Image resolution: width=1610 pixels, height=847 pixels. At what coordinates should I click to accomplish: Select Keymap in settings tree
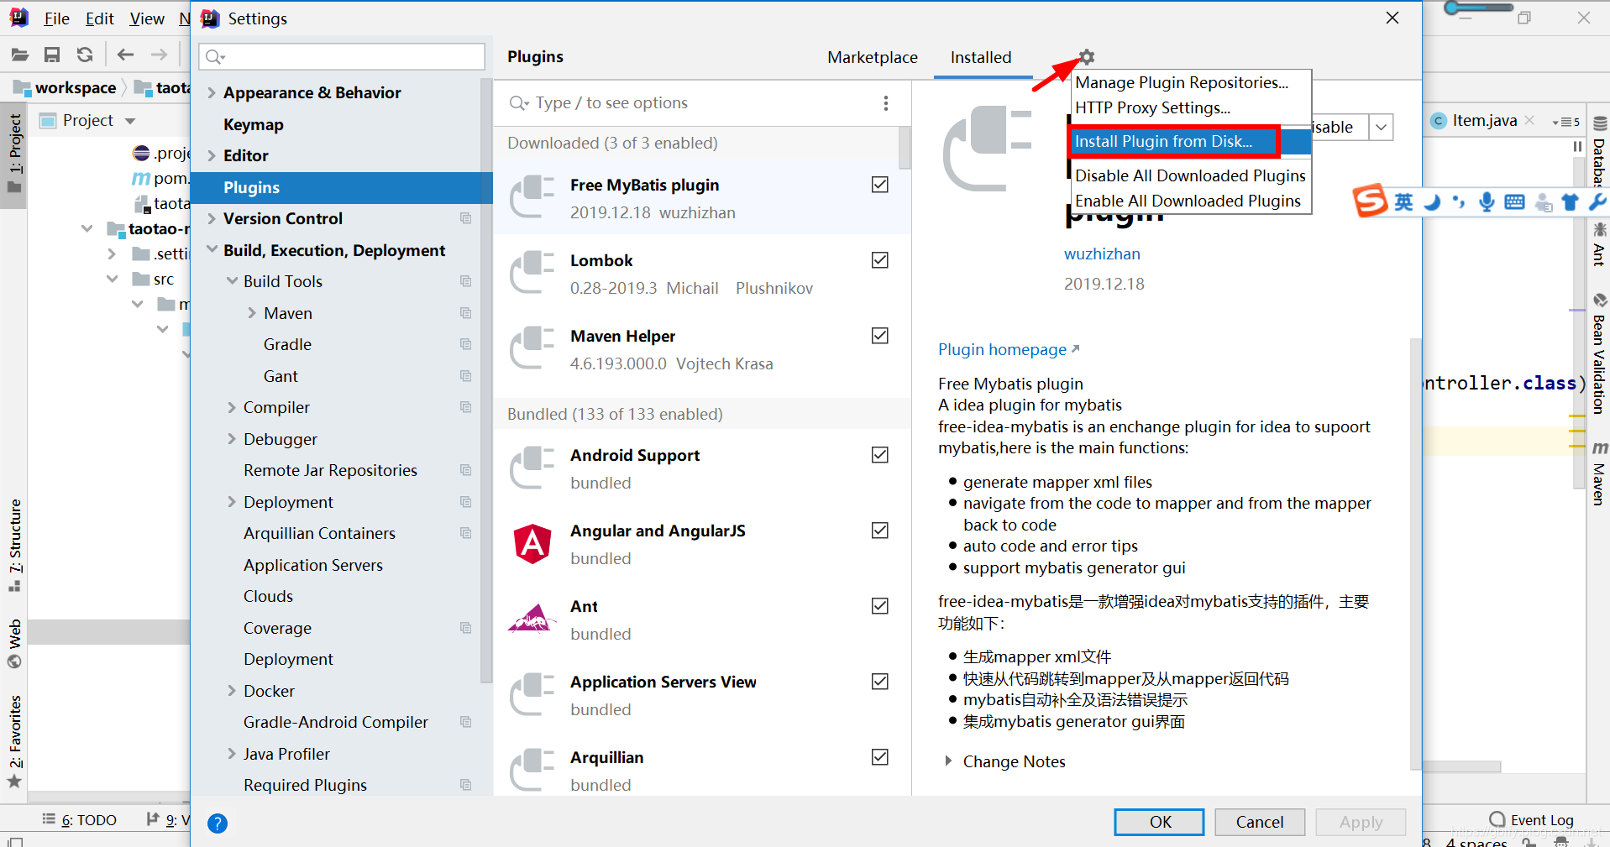[x=254, y=124]
